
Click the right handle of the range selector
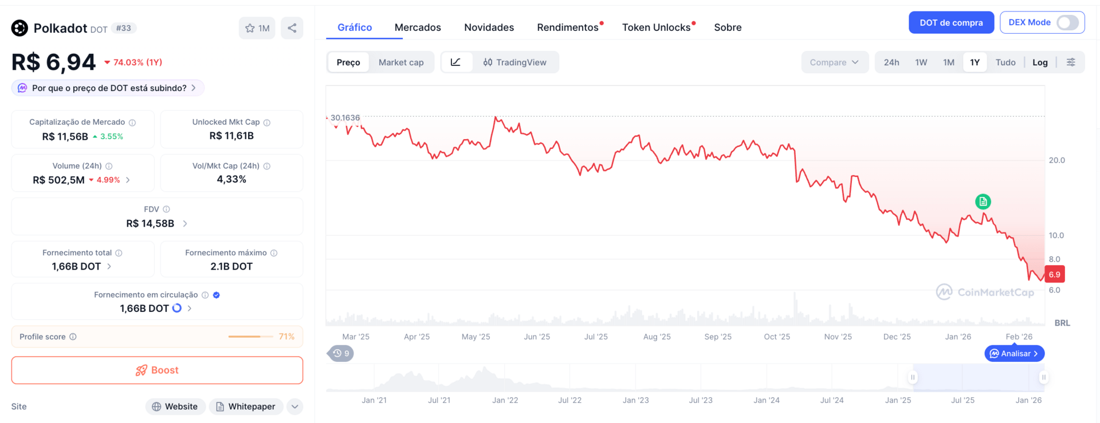click(1043, 378)
